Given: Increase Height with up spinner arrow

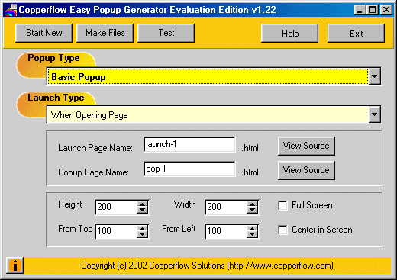Looking at the screenshot, I should pyautogui.click(x=142, y=204).
